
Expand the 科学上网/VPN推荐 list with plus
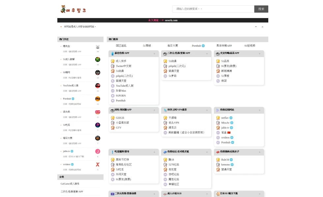pos(207,110)
